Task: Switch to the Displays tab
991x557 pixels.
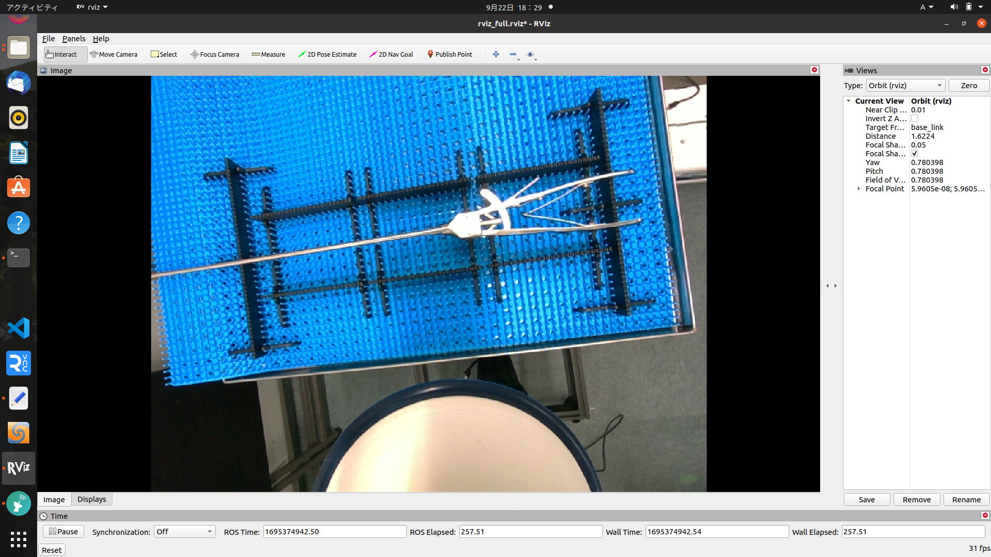Action: coord(91,499)
